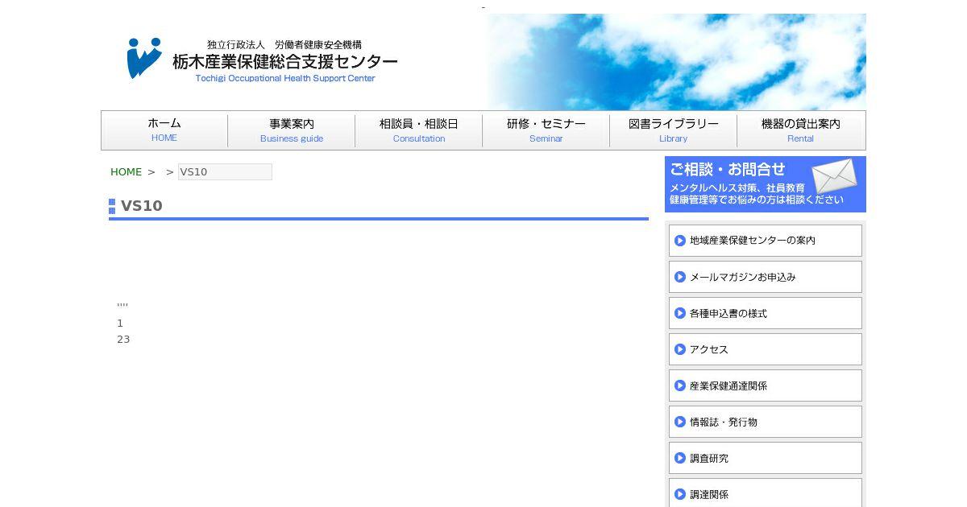Open the アクセス sidebar link
The image size is (967, 507).
(766, 349)
